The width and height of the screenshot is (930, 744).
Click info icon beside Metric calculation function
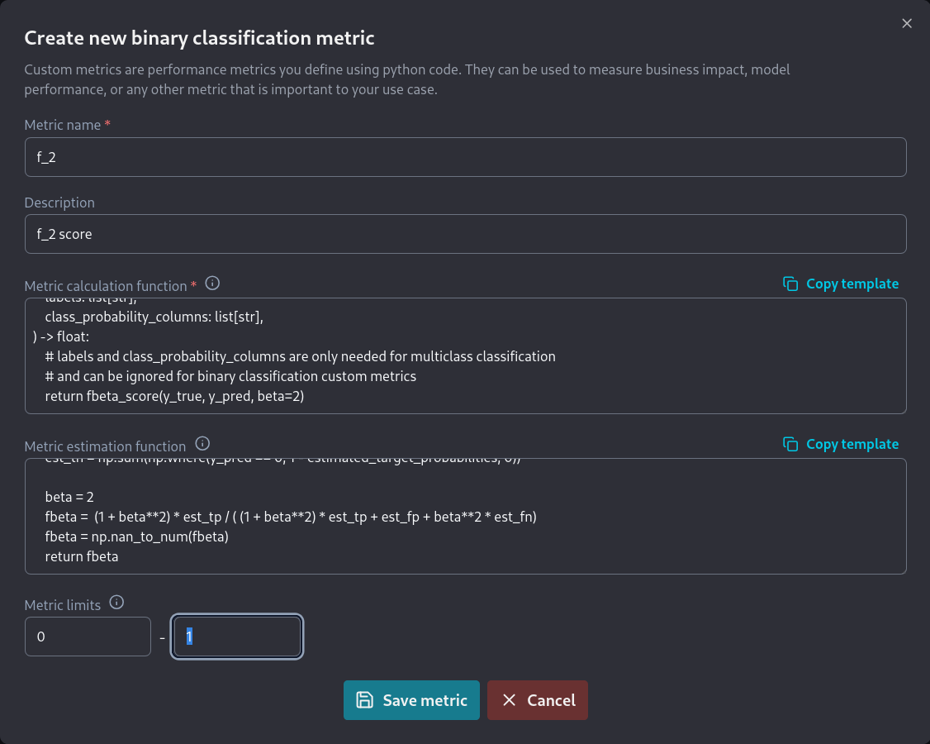point(212,284)
